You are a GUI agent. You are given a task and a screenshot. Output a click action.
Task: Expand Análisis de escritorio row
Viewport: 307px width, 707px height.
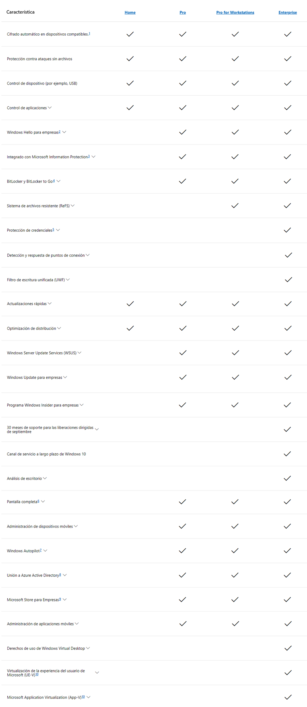pyautogui.click(x=45, y=478)
